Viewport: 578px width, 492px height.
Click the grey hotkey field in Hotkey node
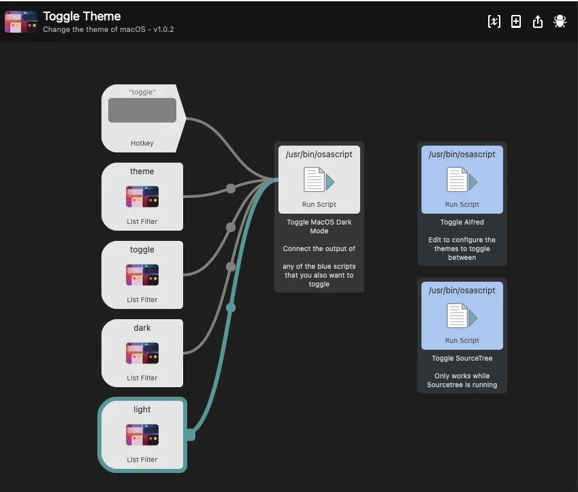pyautogui.click(x=142, y=110)
